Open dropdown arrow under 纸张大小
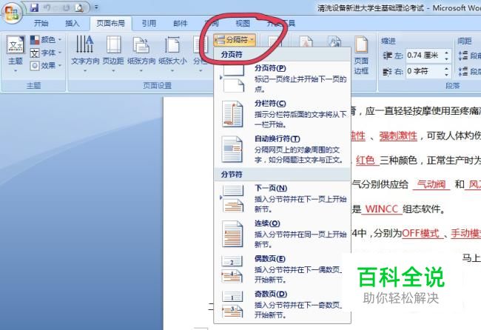 tap(172, 71)
